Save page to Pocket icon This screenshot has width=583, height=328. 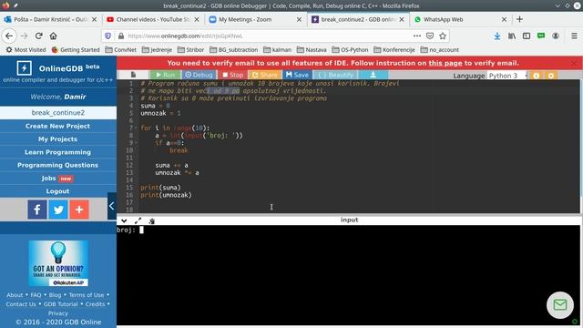pyautogui.click(x=430, y=36)
